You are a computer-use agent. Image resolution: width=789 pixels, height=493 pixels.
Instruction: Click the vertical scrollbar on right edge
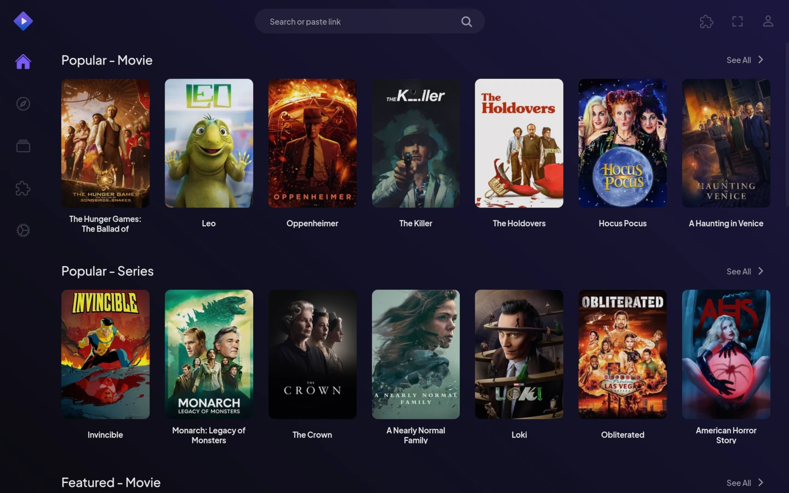coord(787,126)
